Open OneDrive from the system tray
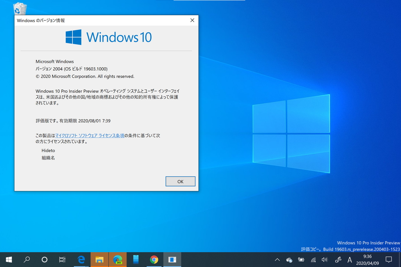The height and width of the screenshot is (267, 401). [x=289, y=259]
